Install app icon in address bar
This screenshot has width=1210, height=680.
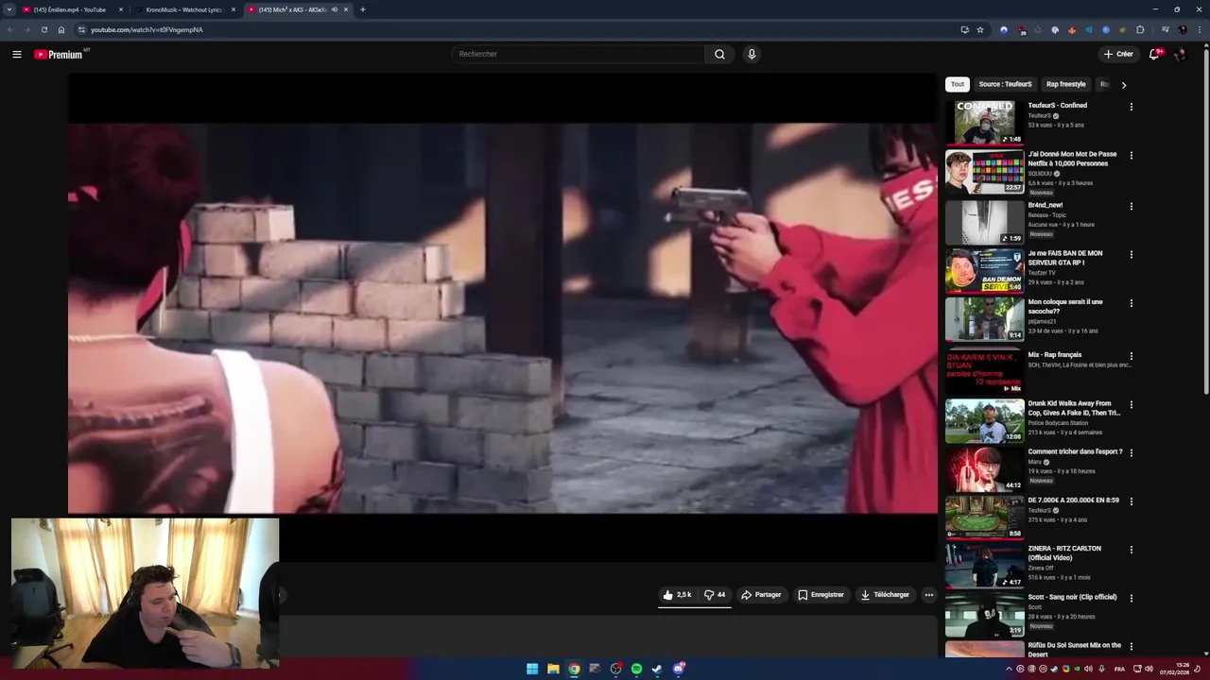[965, 29]
